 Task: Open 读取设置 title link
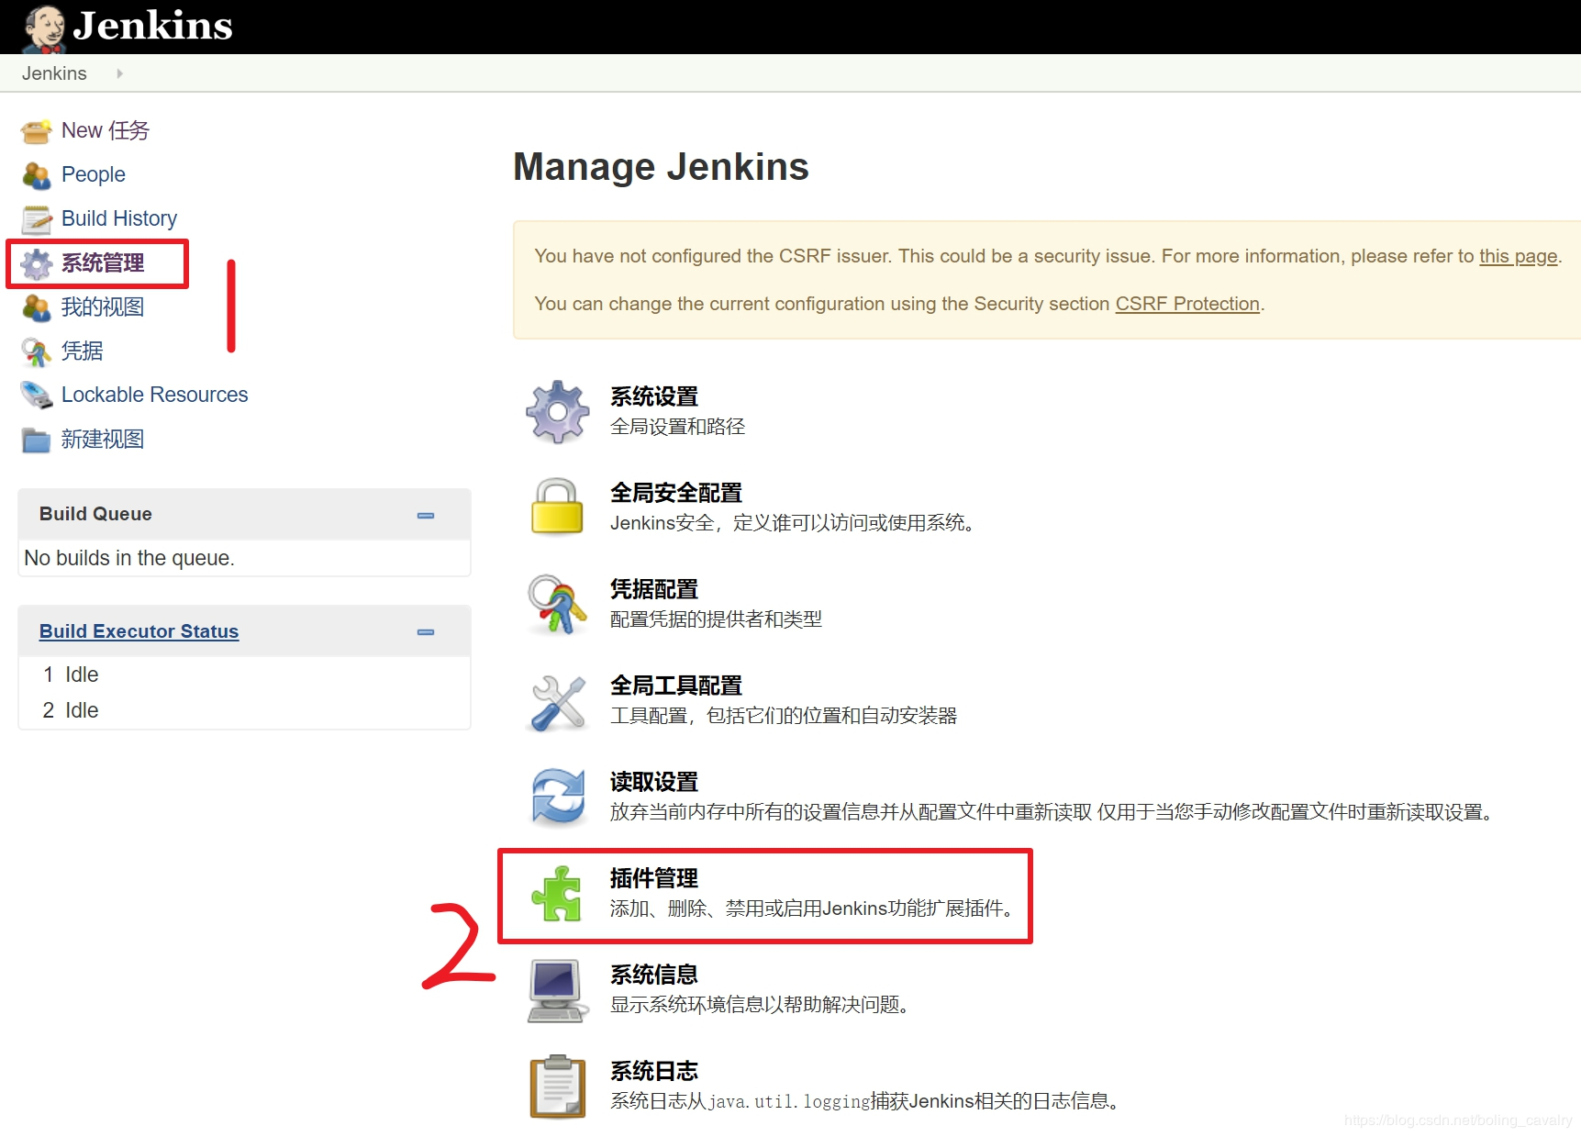[x=654, y=782]
